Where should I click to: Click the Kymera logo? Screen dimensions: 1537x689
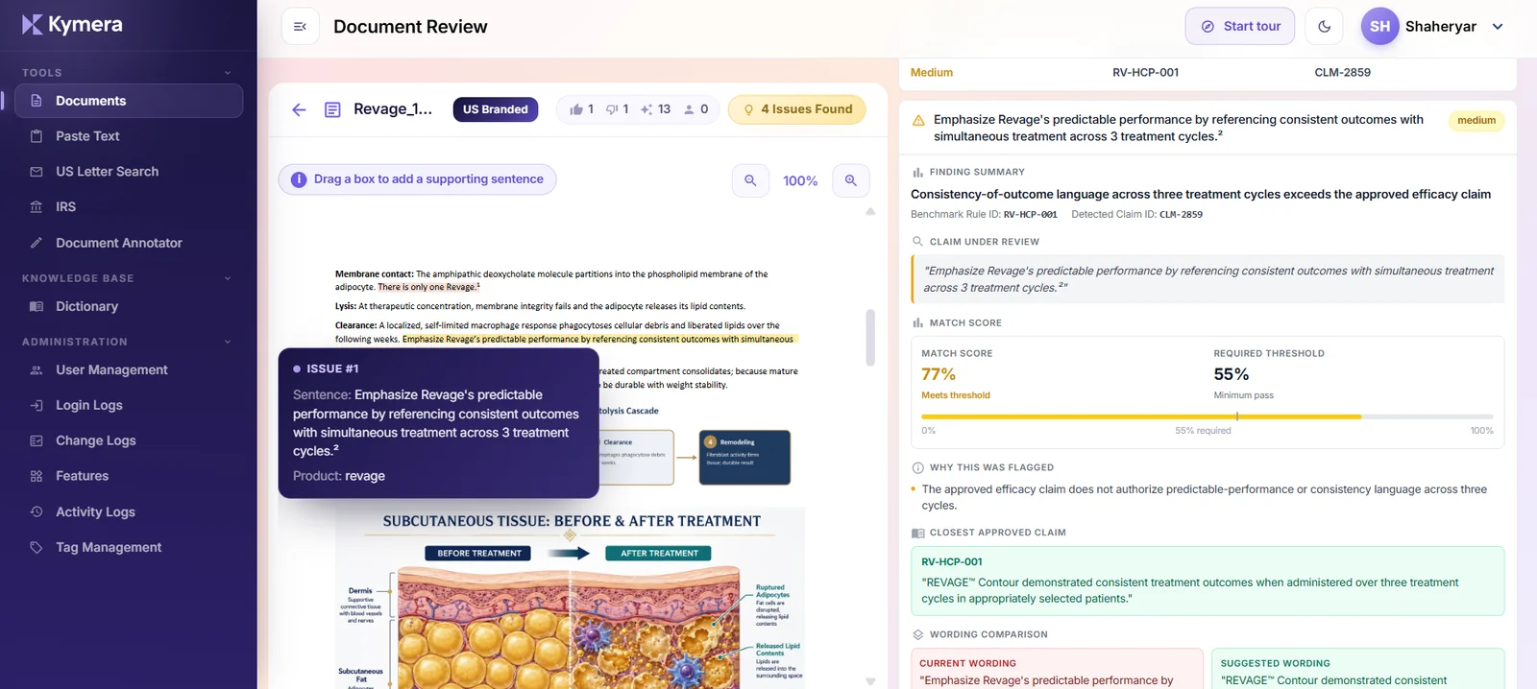pos(72,24)
